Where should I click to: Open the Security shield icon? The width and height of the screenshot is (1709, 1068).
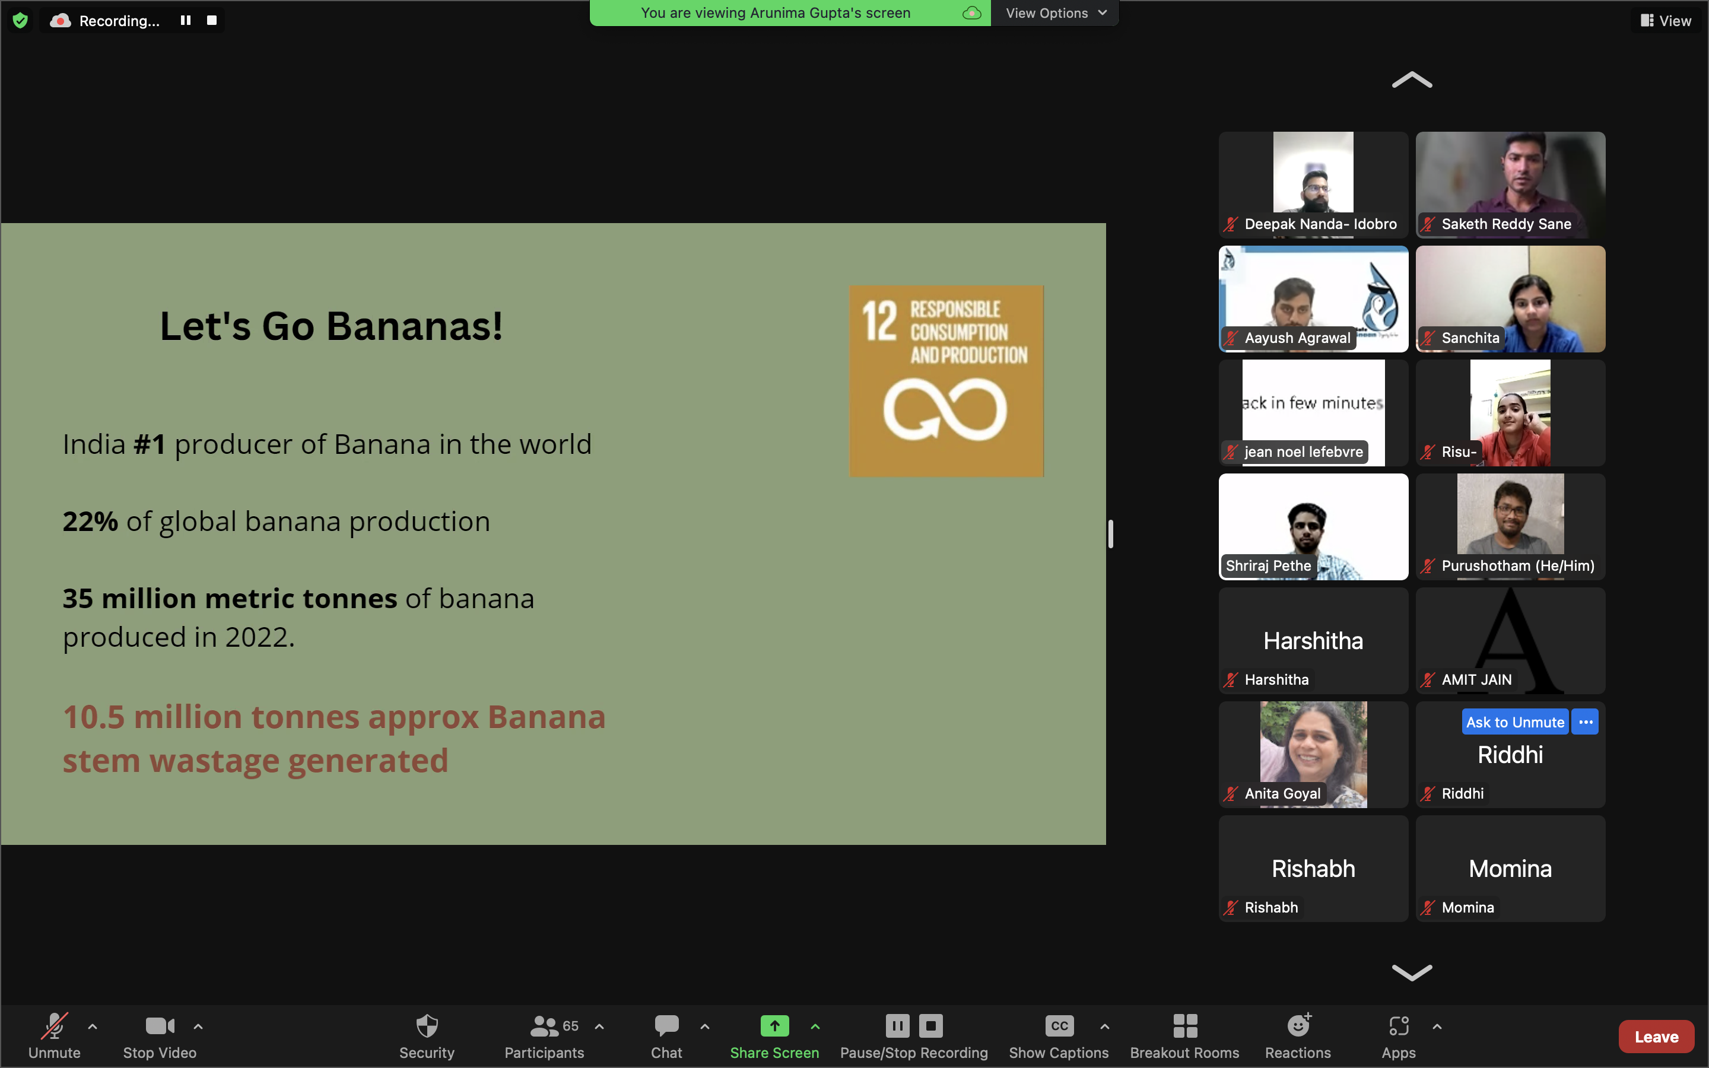(x=427, y=1035)
